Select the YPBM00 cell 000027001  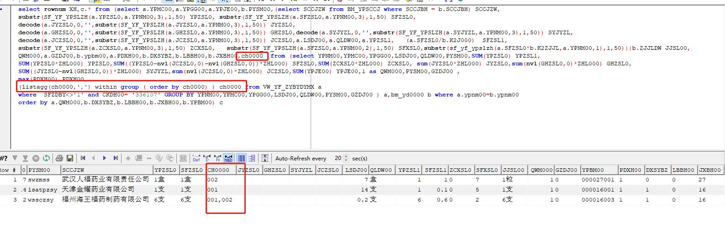click(598, 179)
